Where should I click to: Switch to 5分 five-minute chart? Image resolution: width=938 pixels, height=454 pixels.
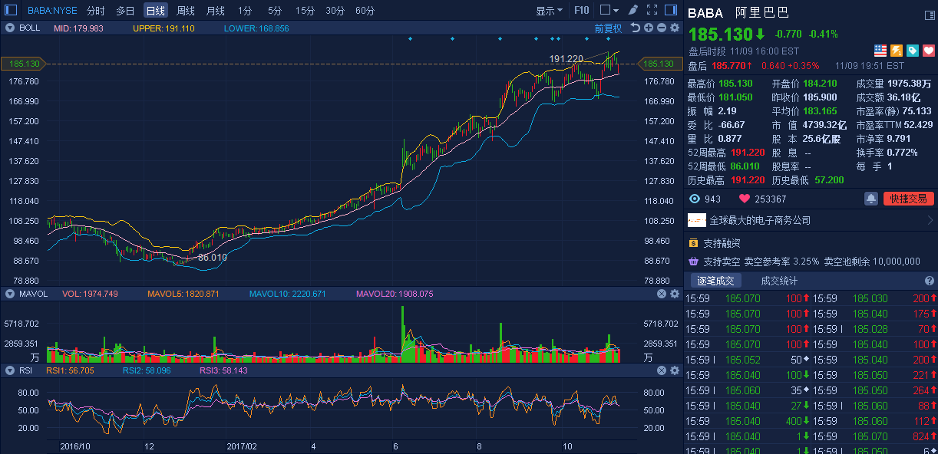click(x=275, y=11)
